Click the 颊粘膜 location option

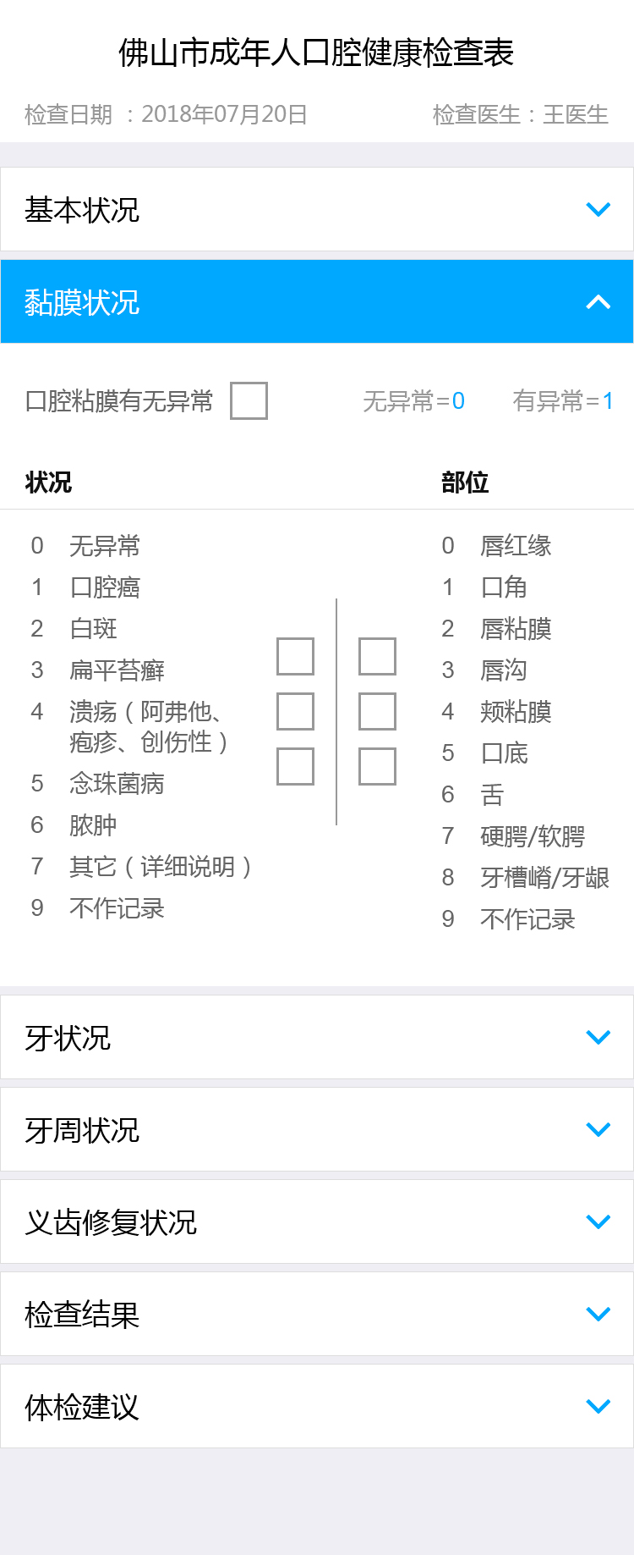click(516, 712)
